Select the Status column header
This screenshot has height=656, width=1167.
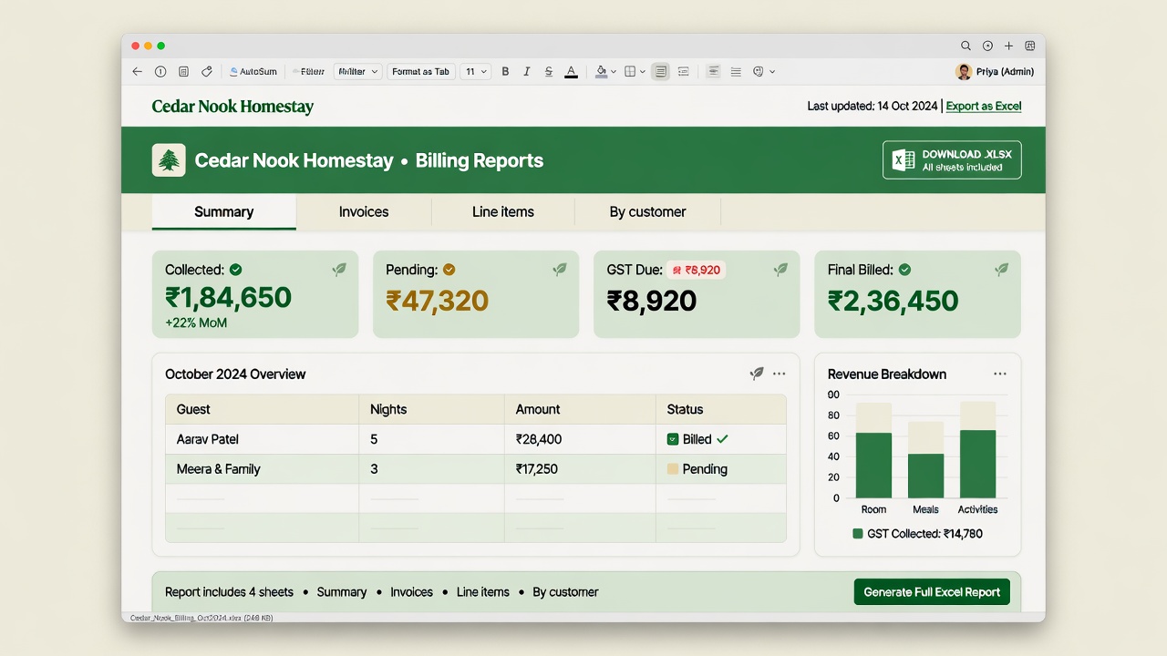click(x=720, y=409)
